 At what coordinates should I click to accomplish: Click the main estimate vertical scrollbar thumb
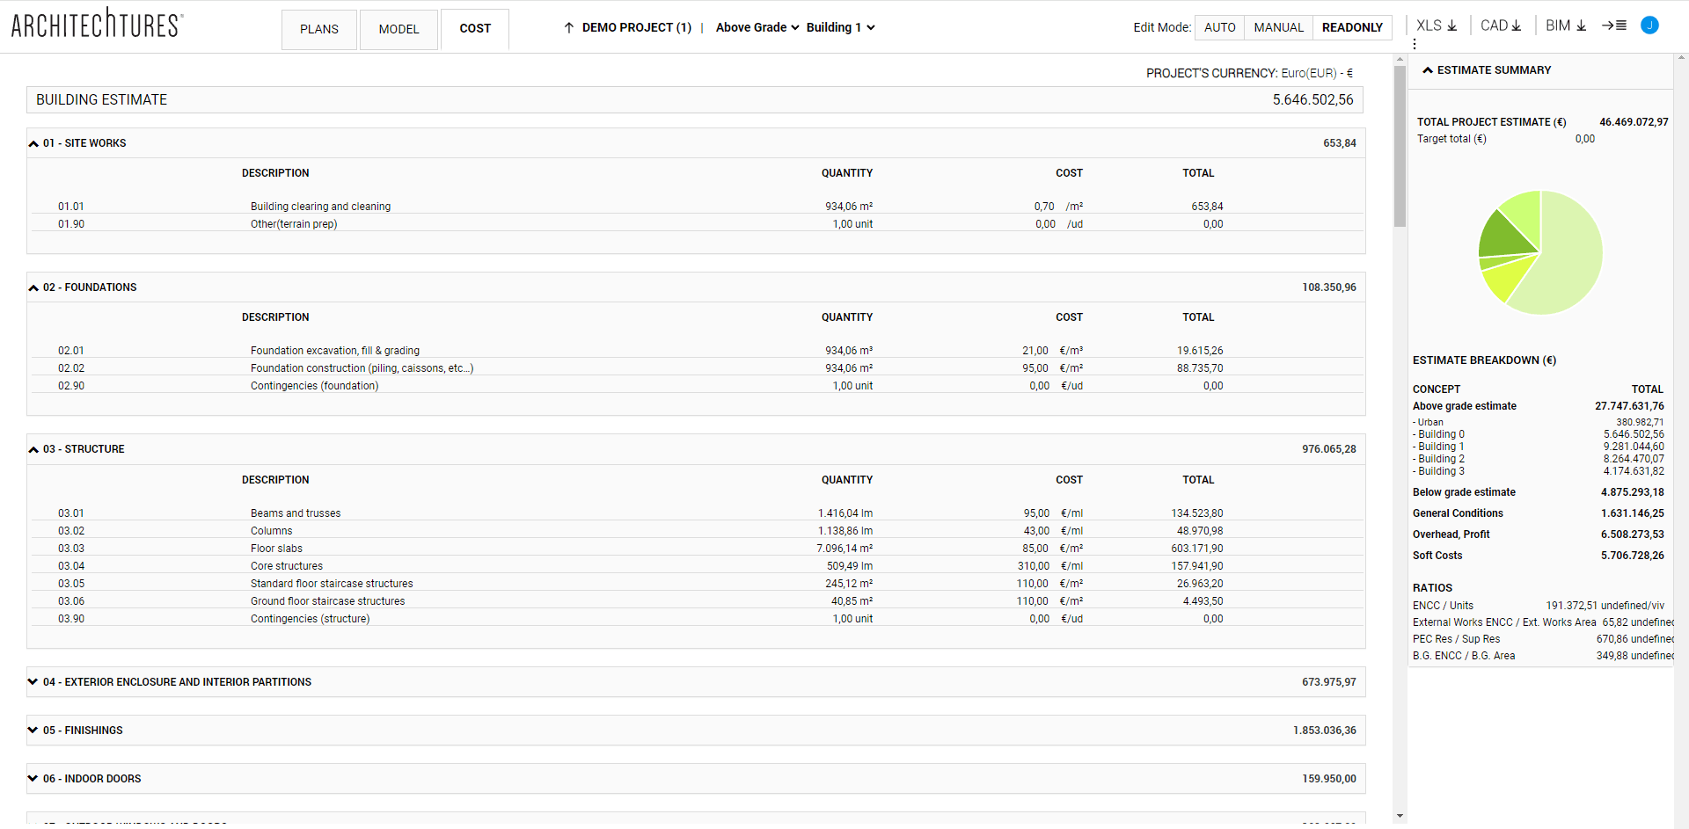point(1400,145)
